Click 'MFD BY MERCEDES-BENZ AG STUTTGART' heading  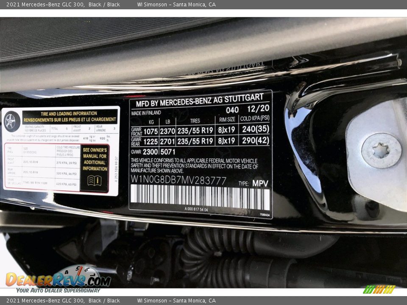pyautogui.click(x=200, y=100)
